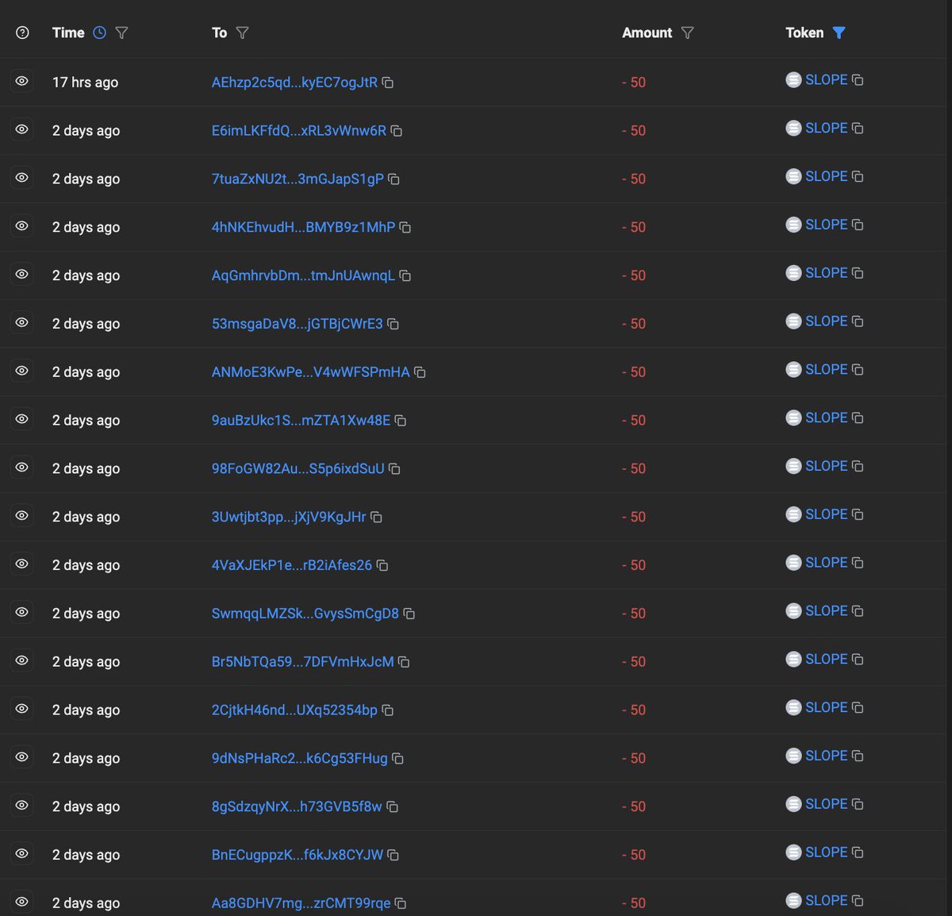Copy address SwmqqLMZSk...GvysSmCgD8

pyautogui.click(x=409, y=614)
